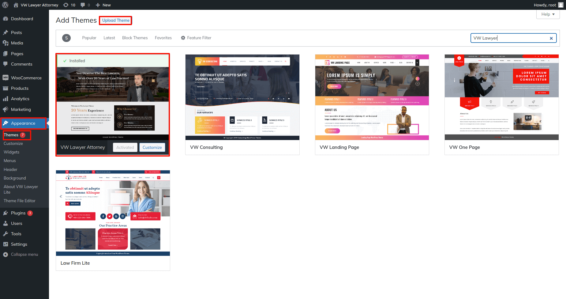
Task: Click the Posts pushpin icon
Action: coord(6,32)
